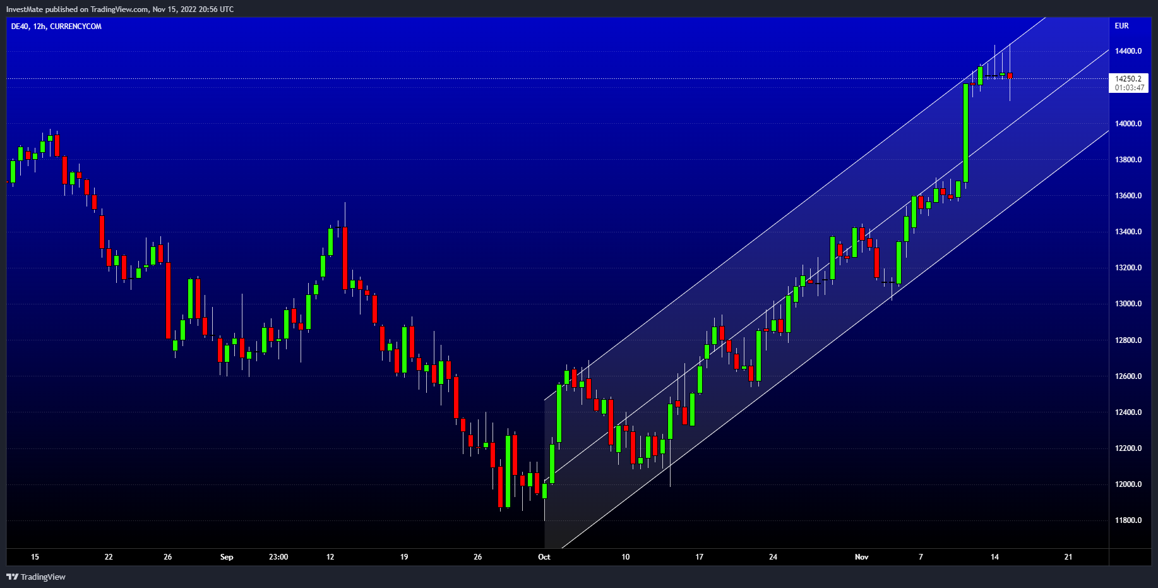Image resolution: width=1158 pixels, height=588 pixels.
Task: Click the EUR currency label
Action: tap(1121, 26)
